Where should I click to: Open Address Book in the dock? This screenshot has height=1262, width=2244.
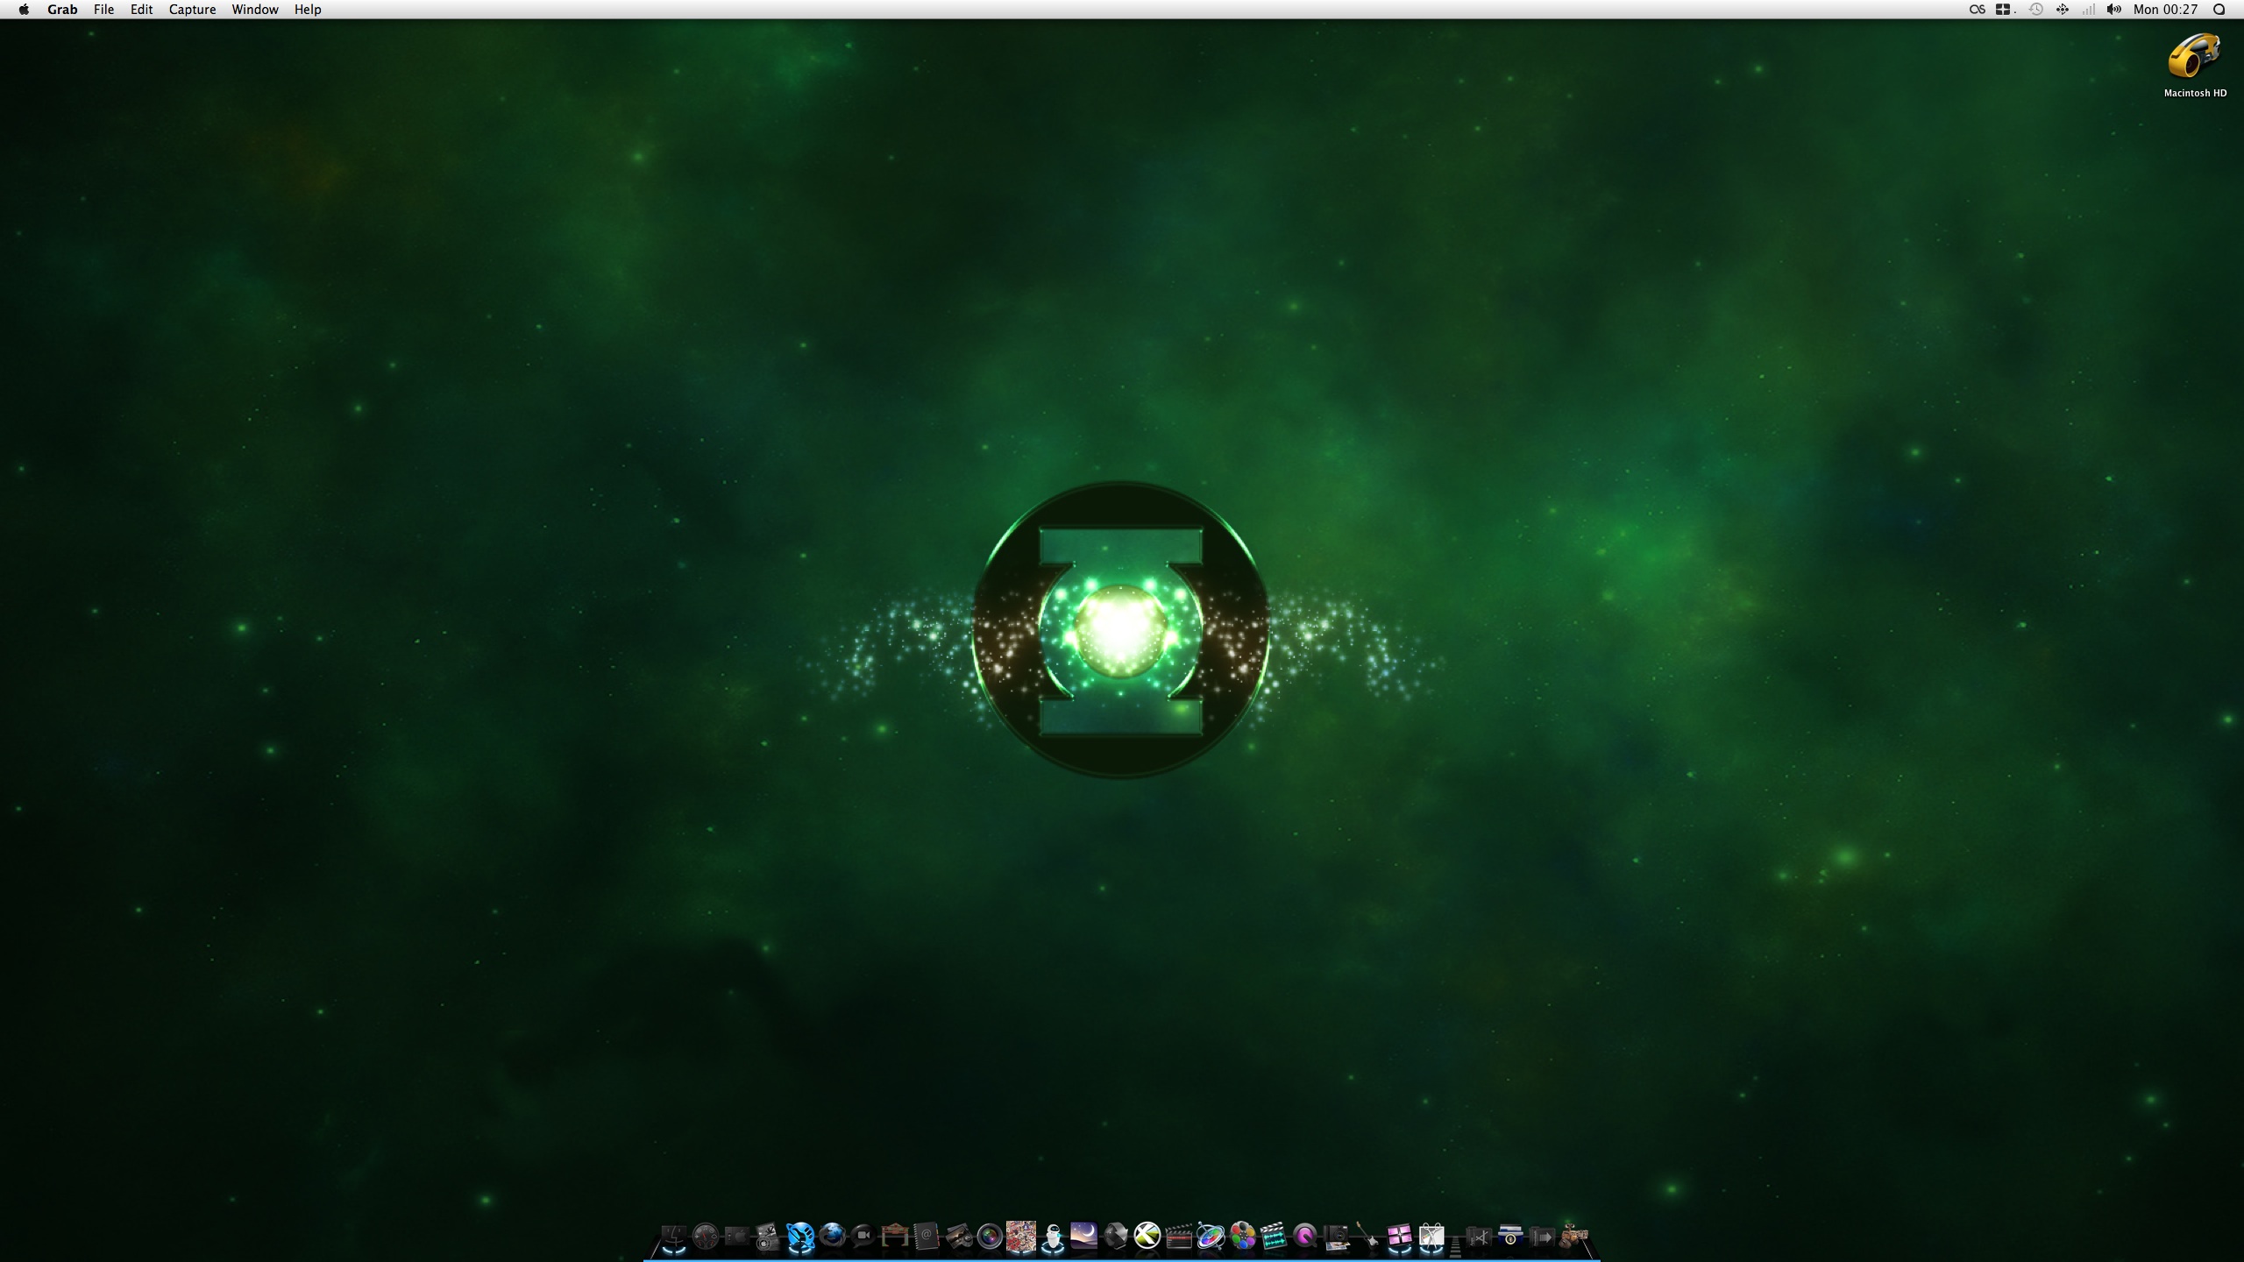(927, 1237)
